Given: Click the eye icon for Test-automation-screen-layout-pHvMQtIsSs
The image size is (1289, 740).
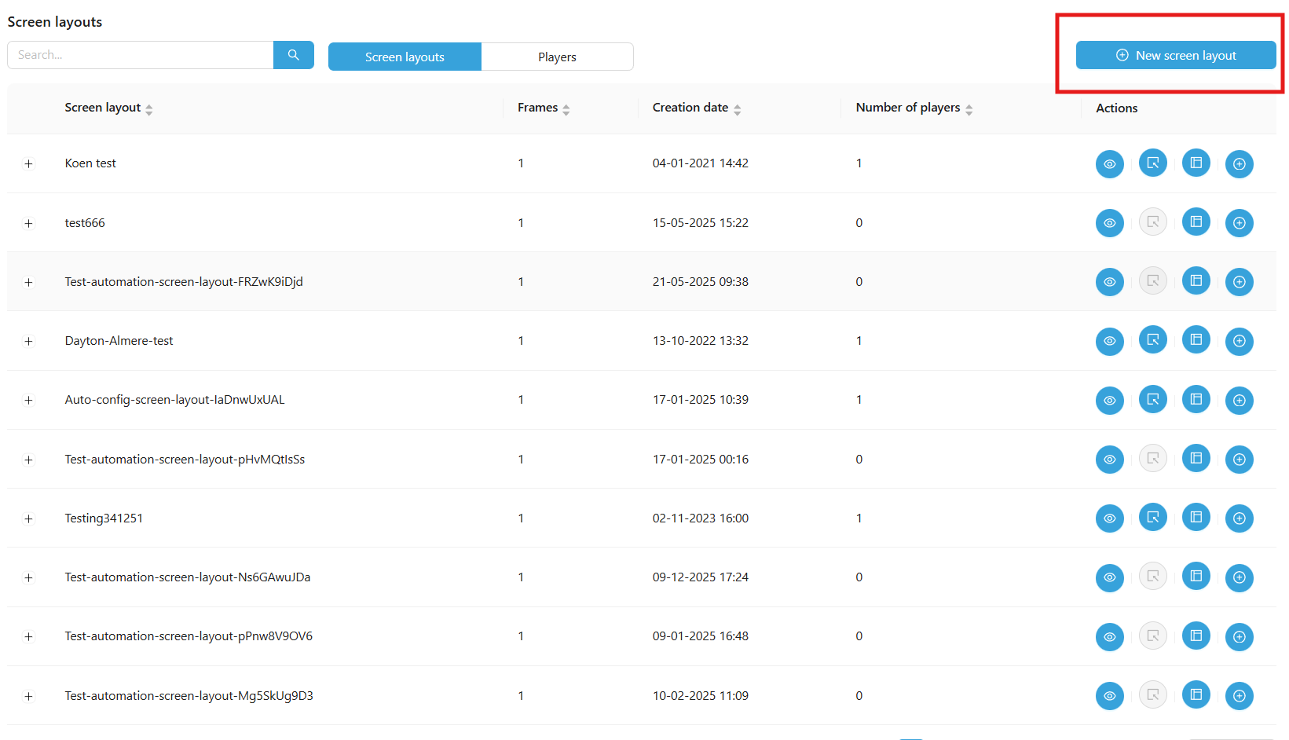Looking at the screenshot, I should tap(1109, 460).
